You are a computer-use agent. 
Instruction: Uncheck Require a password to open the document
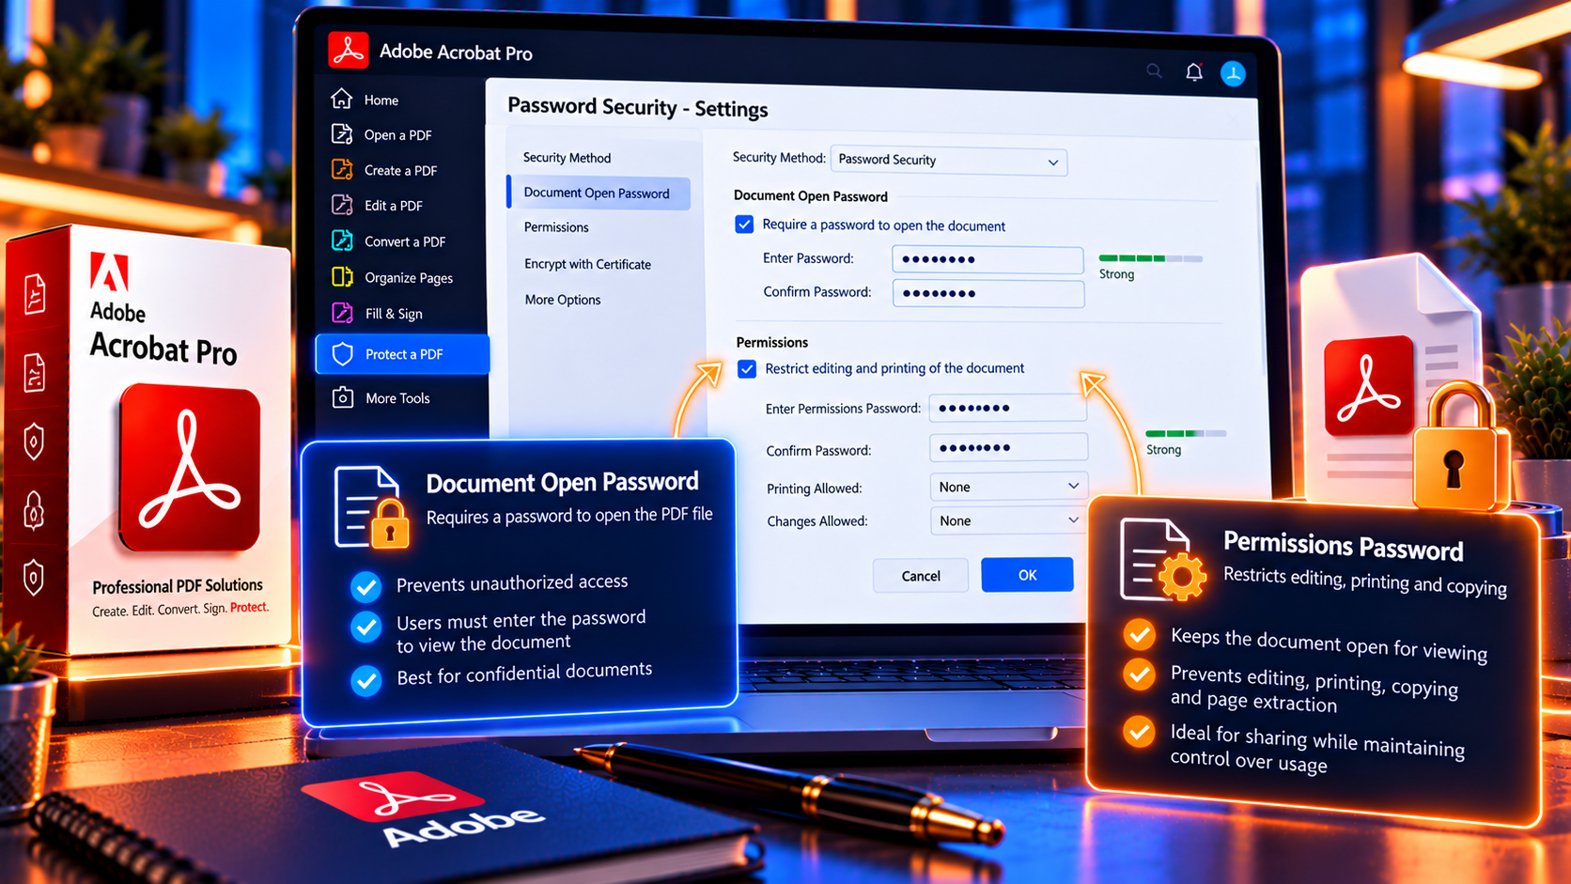pyautogui.click(x=744, y=225)
